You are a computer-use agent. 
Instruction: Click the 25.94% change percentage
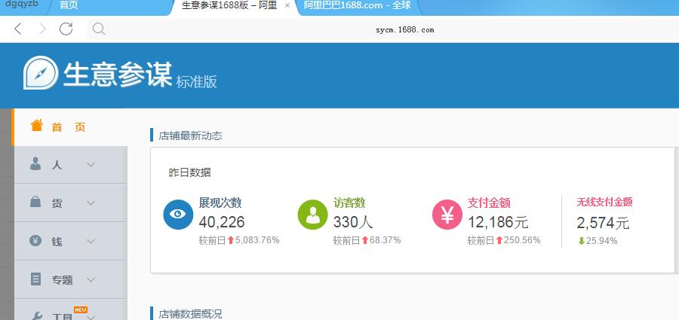point(601,241)
